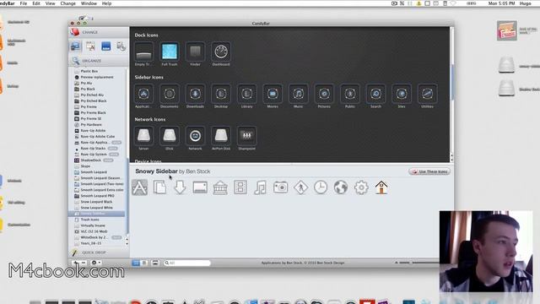Open the Change menu

point(67,3)
